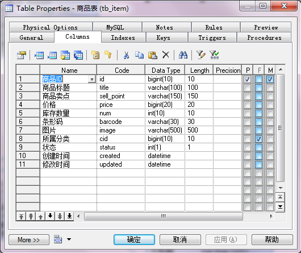Open the column Properties toolbar icon

point(22,55)
